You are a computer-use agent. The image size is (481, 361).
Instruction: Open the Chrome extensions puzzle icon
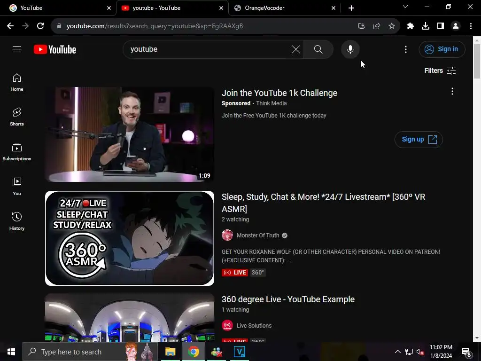click(411, 26)
